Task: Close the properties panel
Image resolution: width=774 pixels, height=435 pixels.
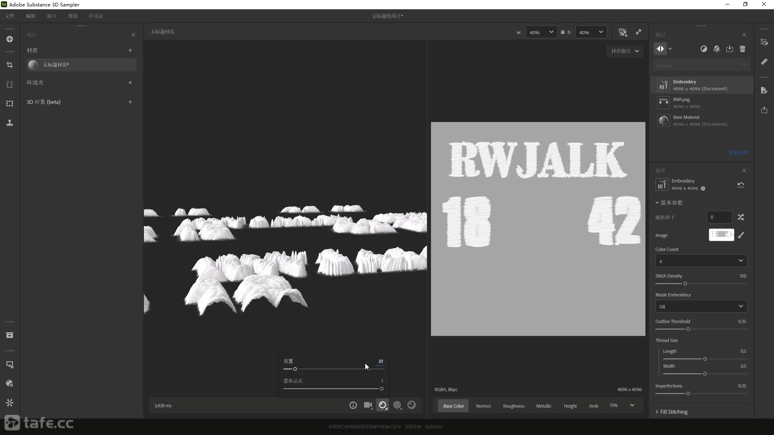Action: pos(744,170)
